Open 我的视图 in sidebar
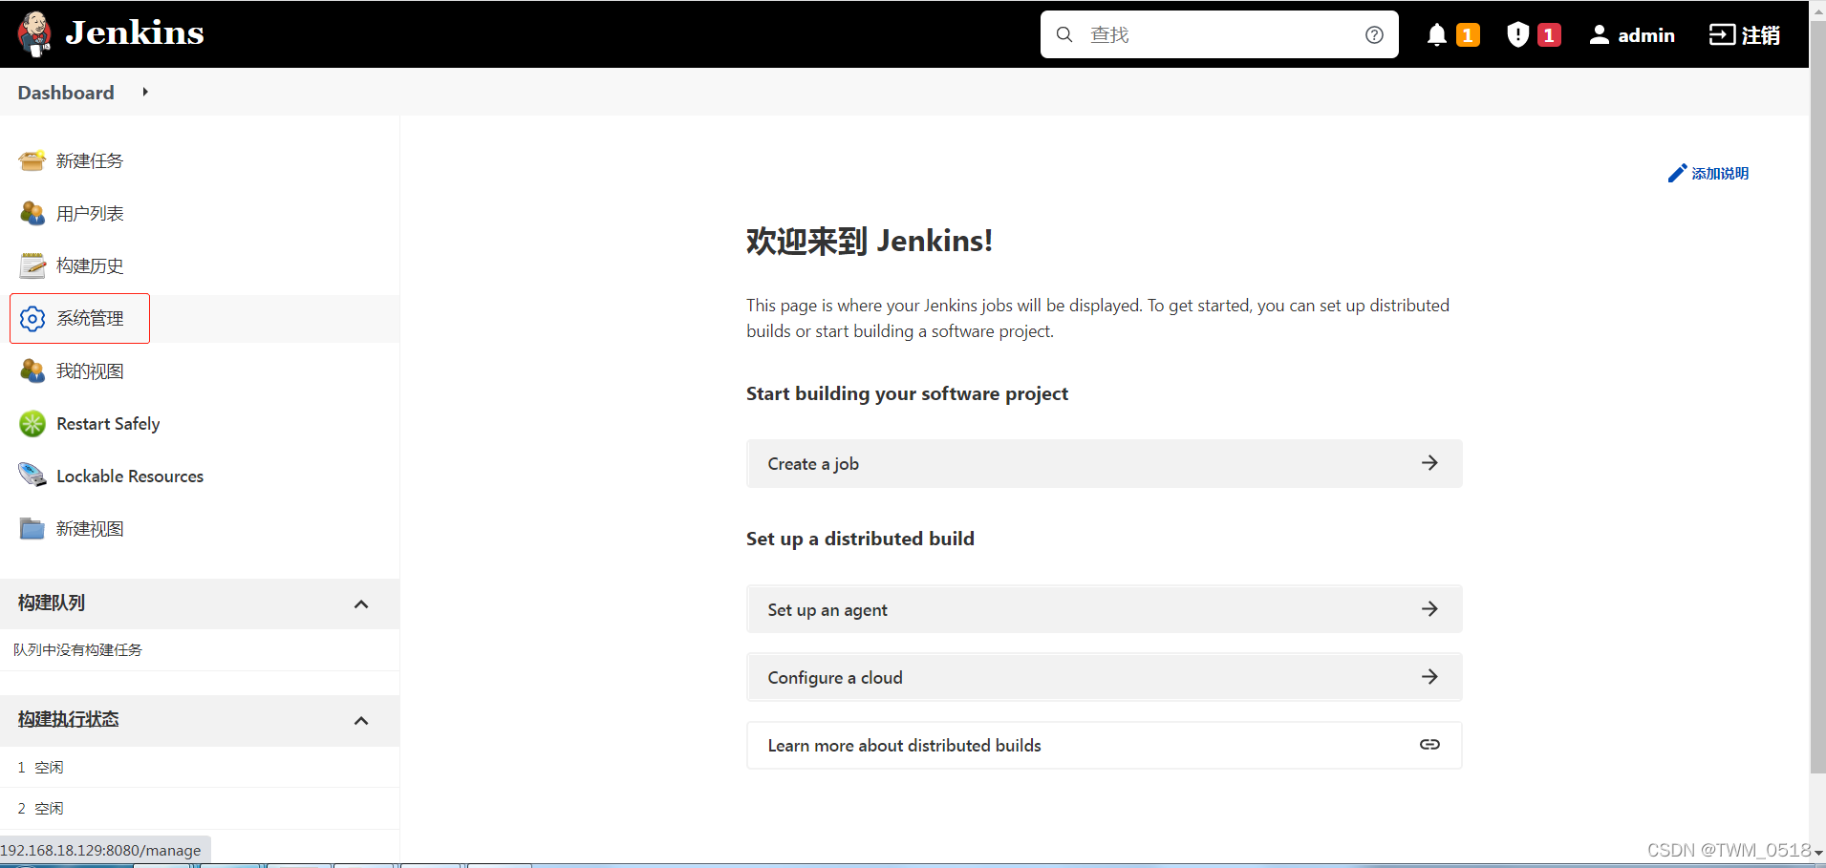Viewport: 1826px width, 868px height. (90, 370)
